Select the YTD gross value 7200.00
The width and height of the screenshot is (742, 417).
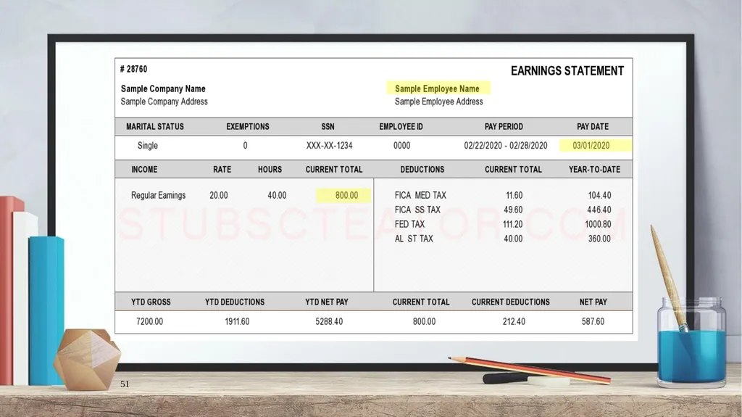click(149, 321)
